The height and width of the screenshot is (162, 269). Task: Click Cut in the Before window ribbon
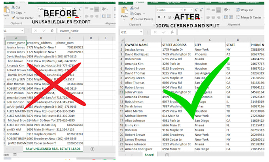tap(16, 8)
